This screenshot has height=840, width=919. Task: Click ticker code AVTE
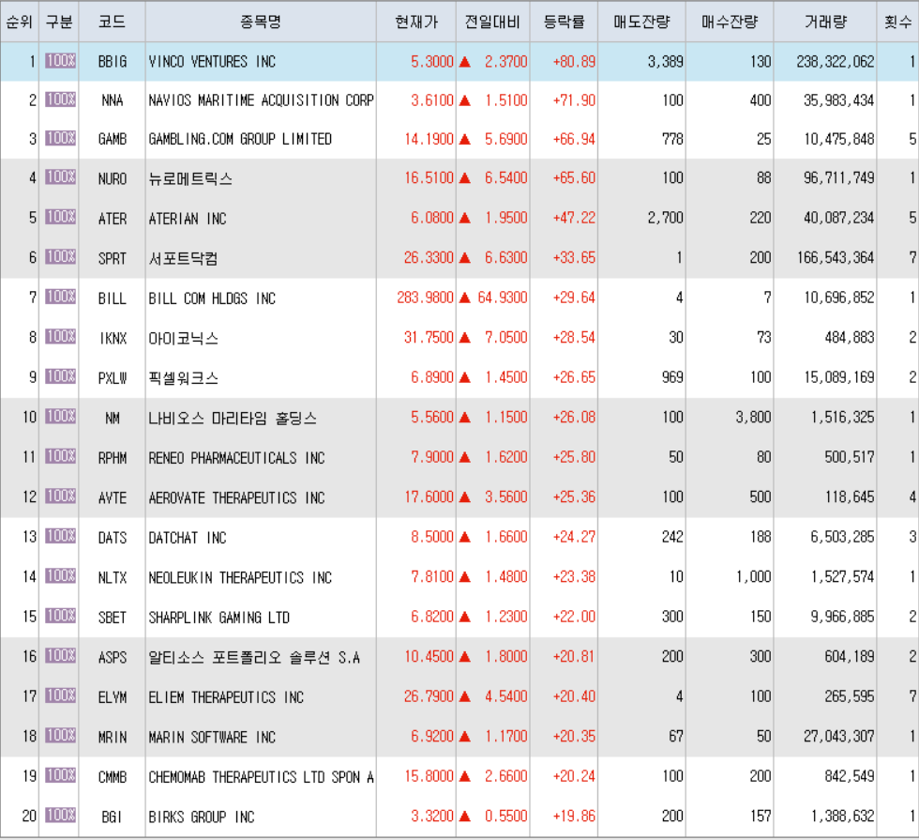pyautogui.click(x=113, y=498)
